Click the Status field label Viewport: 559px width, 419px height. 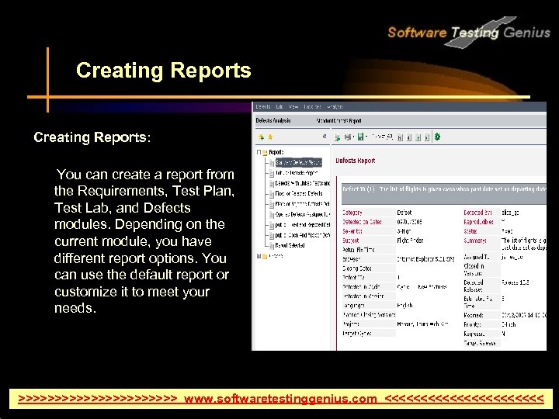coord(470,231)
